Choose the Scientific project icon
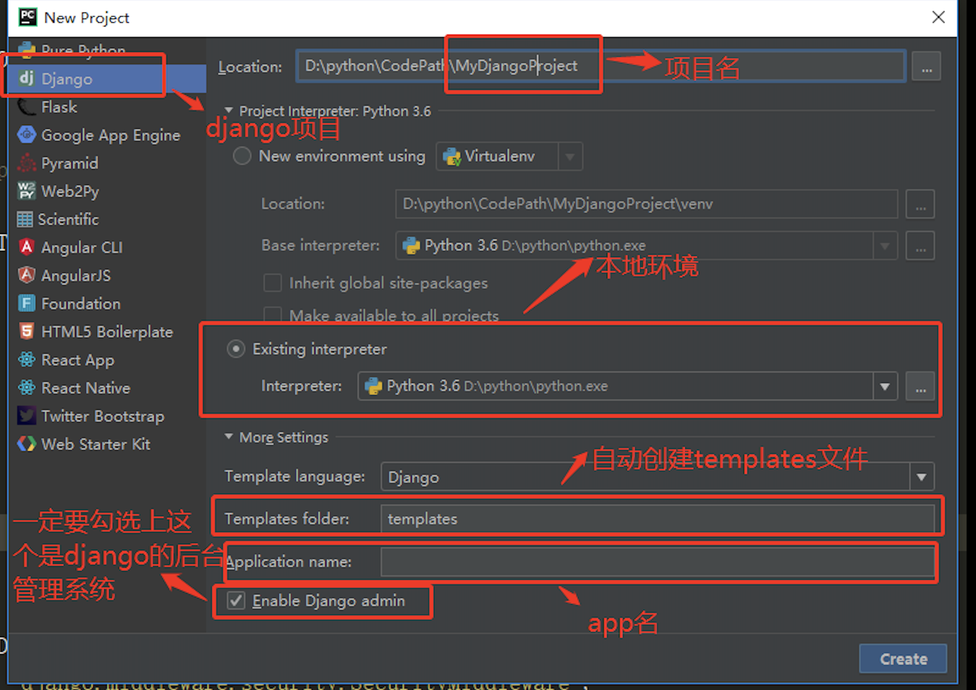This screenshot has width=976, height=690. tap(25, 219)
